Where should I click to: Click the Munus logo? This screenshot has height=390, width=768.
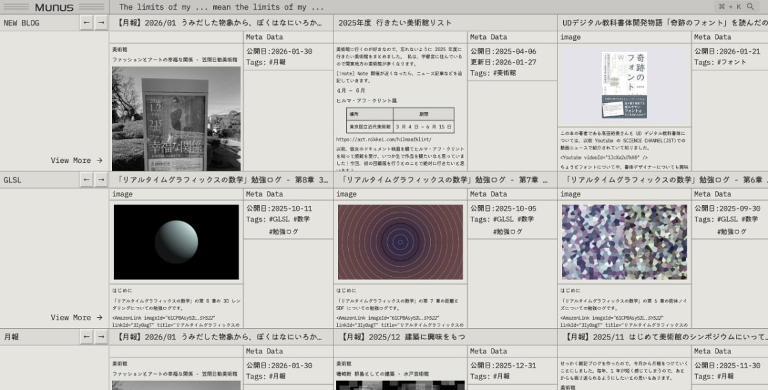[54, 6]
